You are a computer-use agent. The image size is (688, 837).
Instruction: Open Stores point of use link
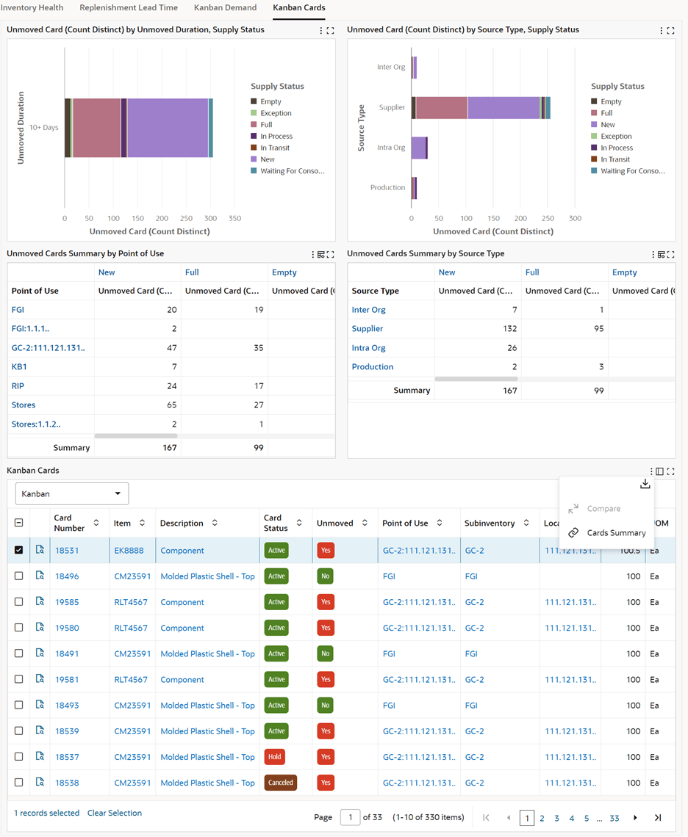point(24,405)
